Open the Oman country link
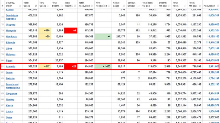Image resolution: width=220 pixels, height=123 pixels. tap(9, 73)
